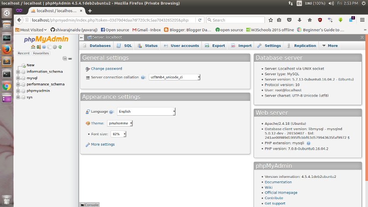
Task: Switch to the Databases tab
Action: (97, 46)
